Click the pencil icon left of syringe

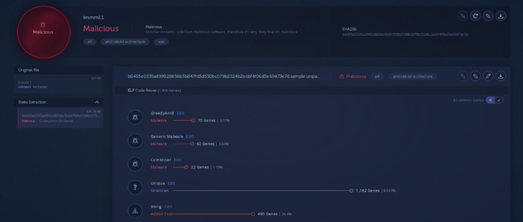(x=476, y=76)
